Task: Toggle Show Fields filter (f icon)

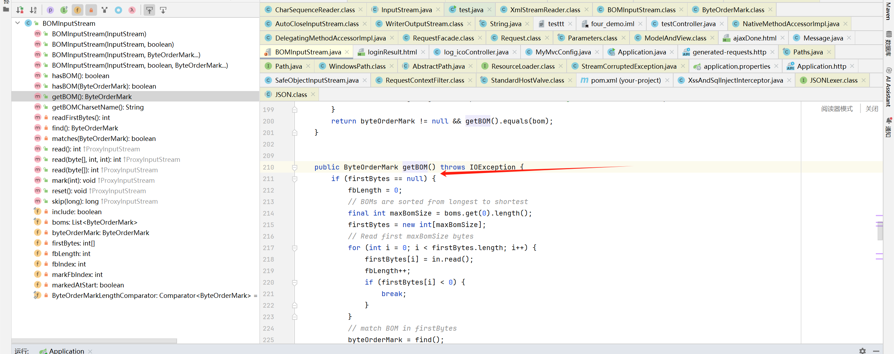Action: (x=78, y=10)
